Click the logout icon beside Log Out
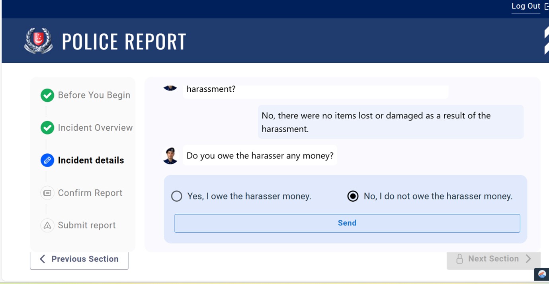549x284 pixels. (546, 6)
